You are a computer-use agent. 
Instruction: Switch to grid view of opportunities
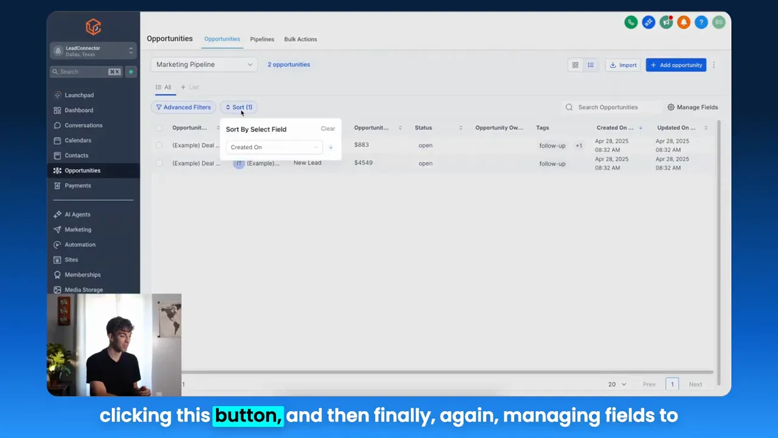[575, 65]
